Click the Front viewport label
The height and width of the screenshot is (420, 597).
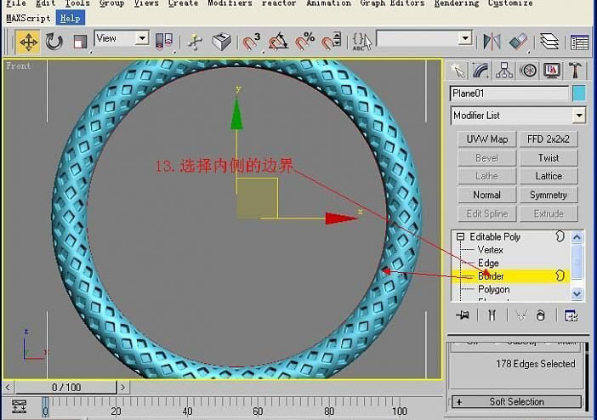18,65
